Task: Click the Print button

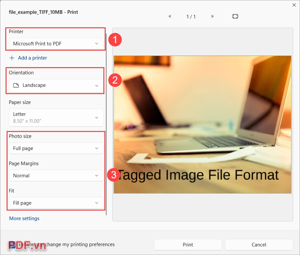Action: tap(188, 245)
